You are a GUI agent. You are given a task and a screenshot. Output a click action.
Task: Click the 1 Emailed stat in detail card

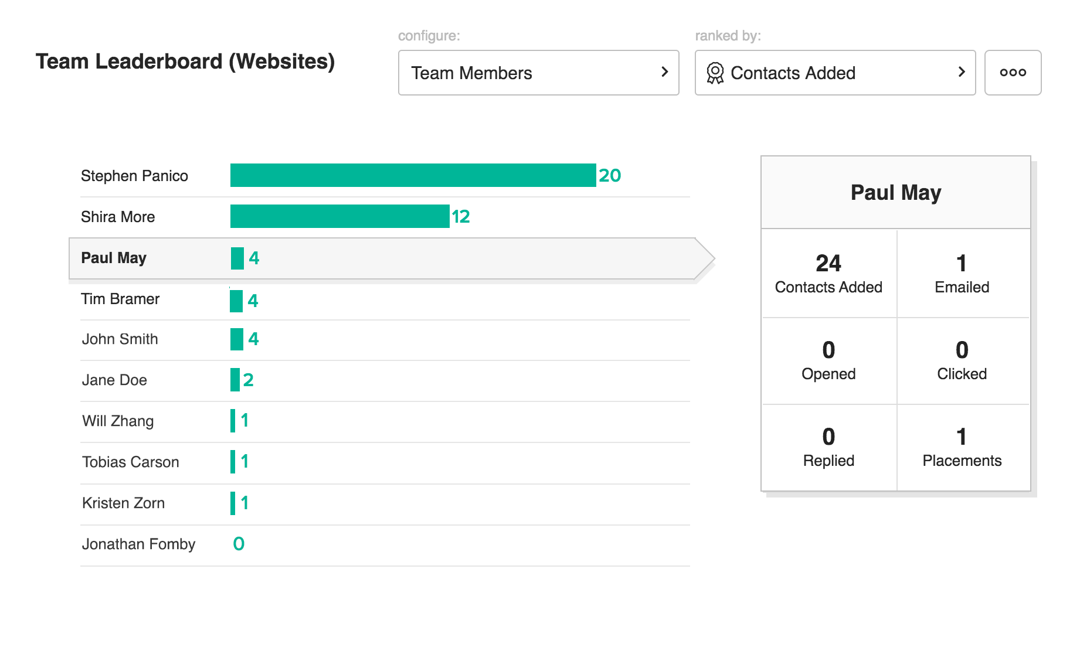point(962,274)
